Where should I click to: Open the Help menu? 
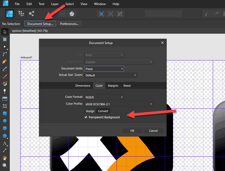coord(116,4)
